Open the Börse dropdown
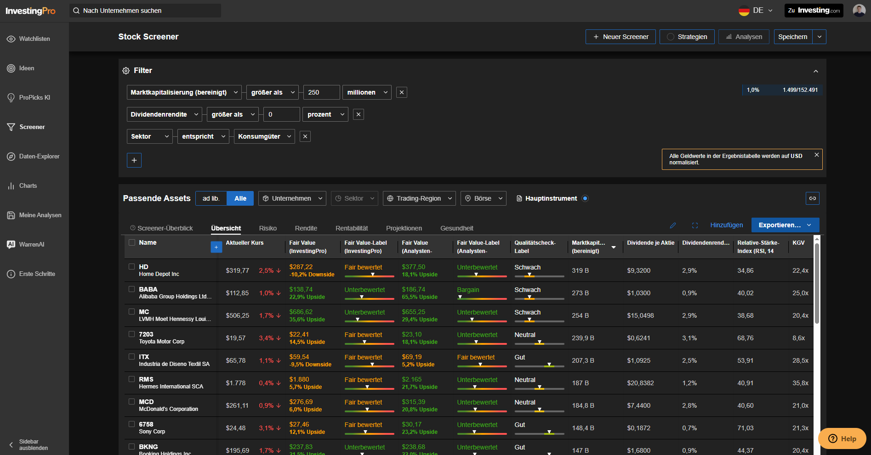The image size is (871, 455). pyautogui.click(x=484, y=198)
